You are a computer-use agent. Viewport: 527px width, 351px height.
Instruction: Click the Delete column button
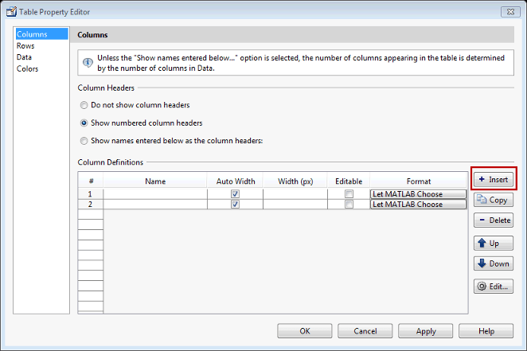(x=494, y=220)
